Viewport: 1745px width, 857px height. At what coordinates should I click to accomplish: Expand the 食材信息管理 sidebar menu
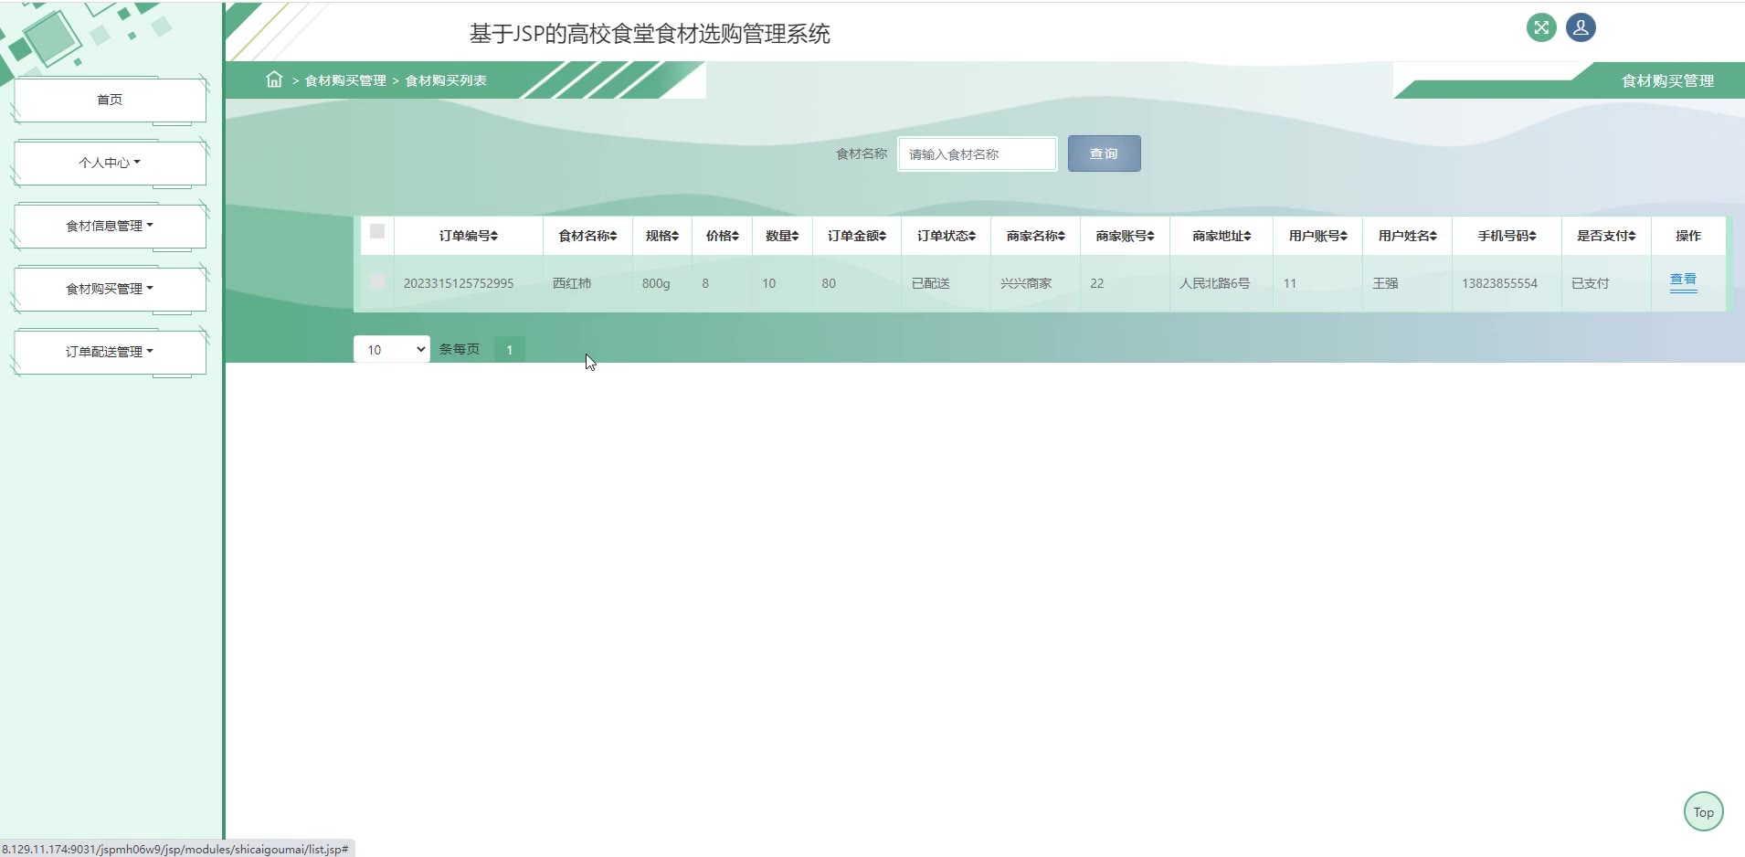pos(110,226)
